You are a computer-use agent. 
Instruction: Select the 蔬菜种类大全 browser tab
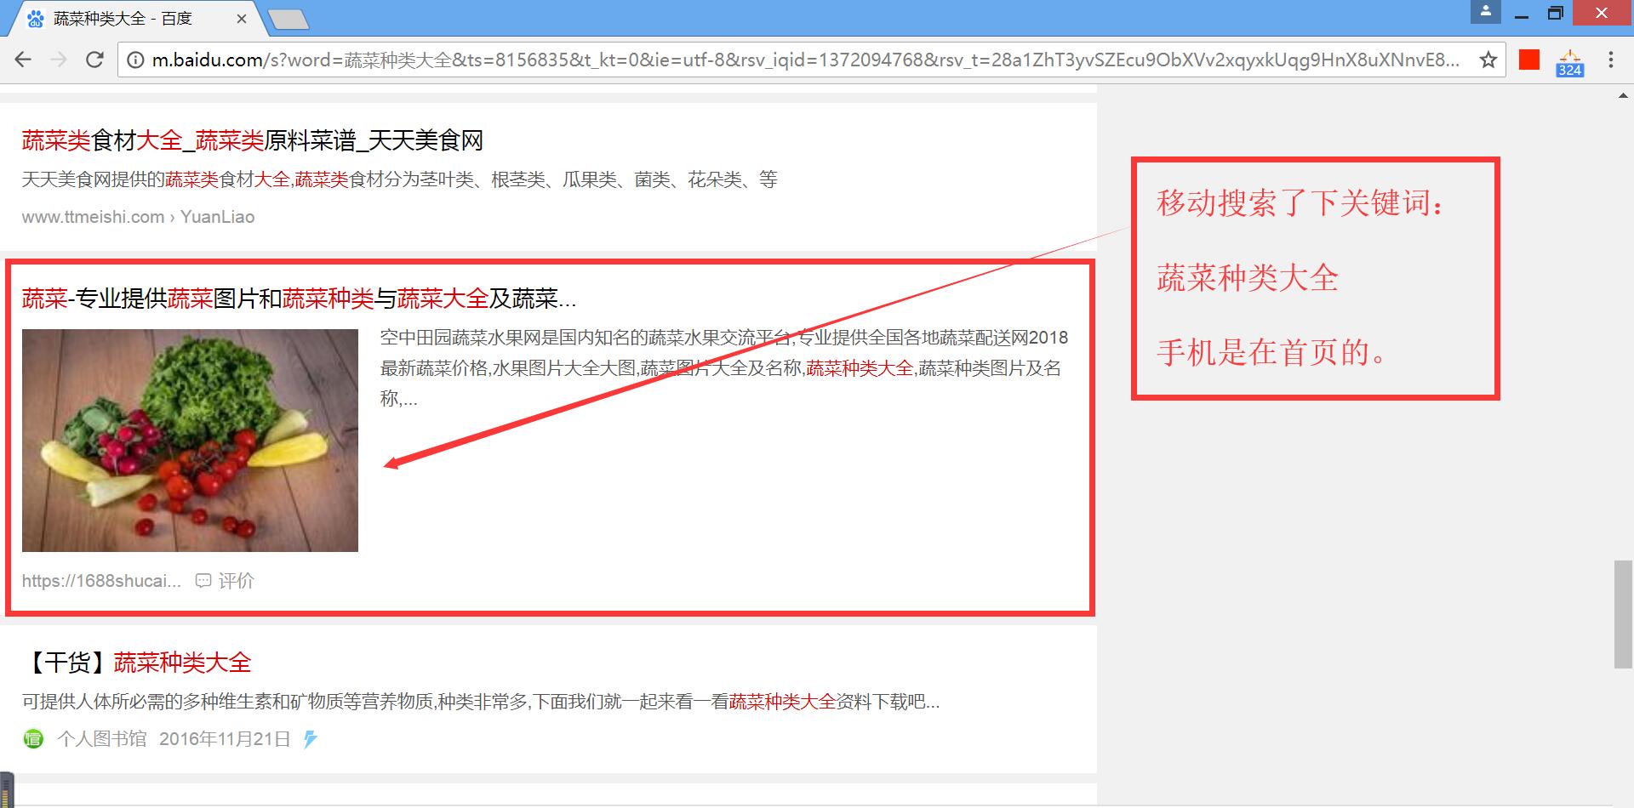128,17
